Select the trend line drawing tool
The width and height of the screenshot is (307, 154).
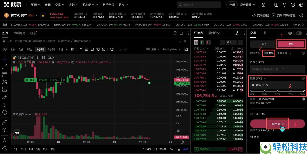pyautogui.click(x=5, y=67)
